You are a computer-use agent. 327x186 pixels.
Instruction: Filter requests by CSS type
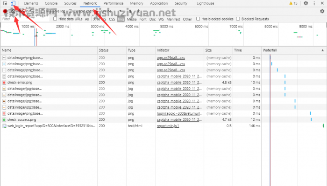coord(112,19)
